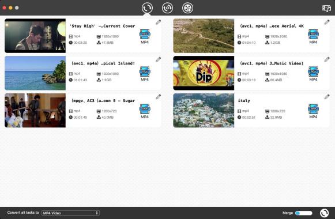Change MP4 output format for 'Aerial 4K' video
The height and width of the screenshot is (219, 335).
tap(313, 36)
